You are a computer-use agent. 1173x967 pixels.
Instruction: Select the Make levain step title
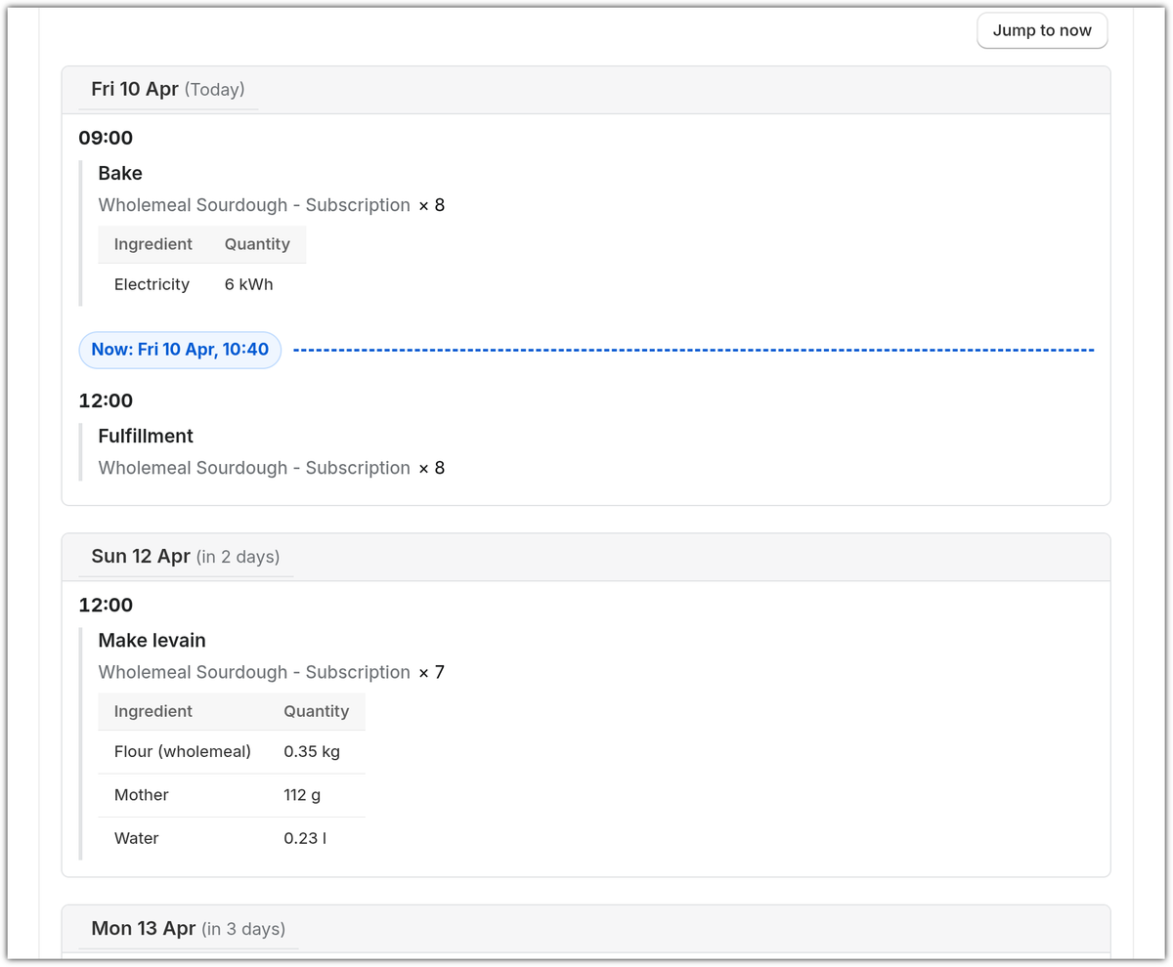152,640
